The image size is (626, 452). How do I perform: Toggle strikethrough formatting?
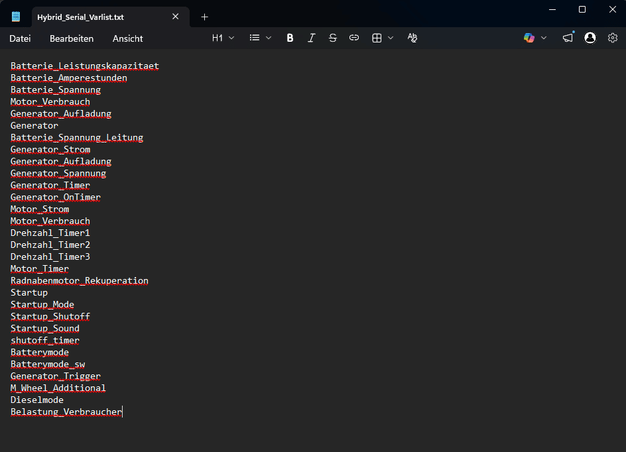(x=332, y=38)
